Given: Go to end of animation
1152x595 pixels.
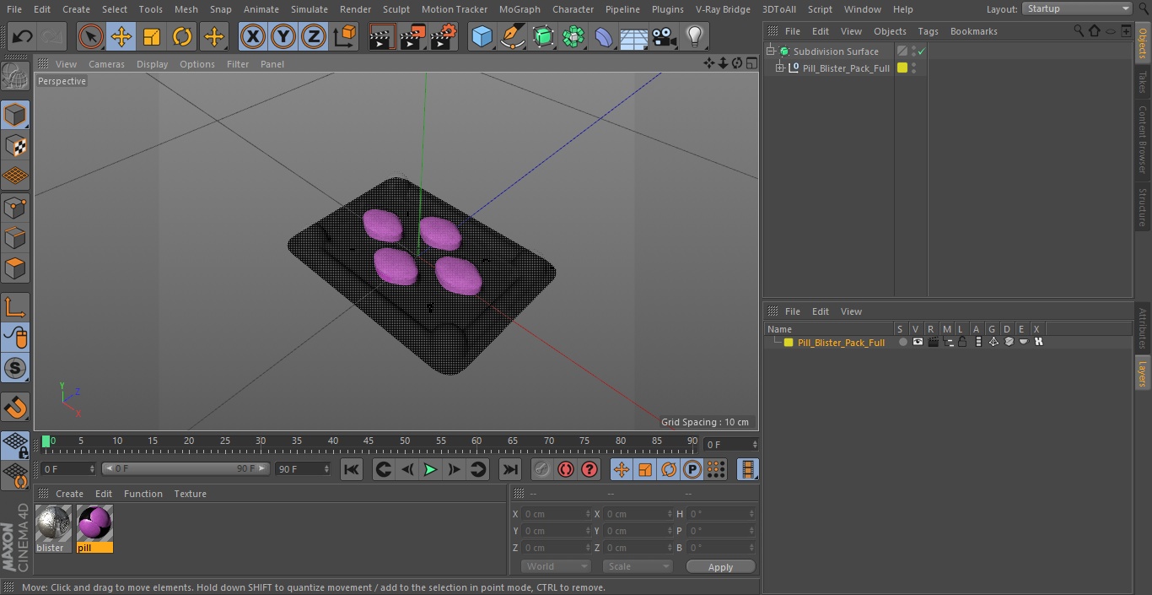Looking at the screenshot, I should (510, 469).
